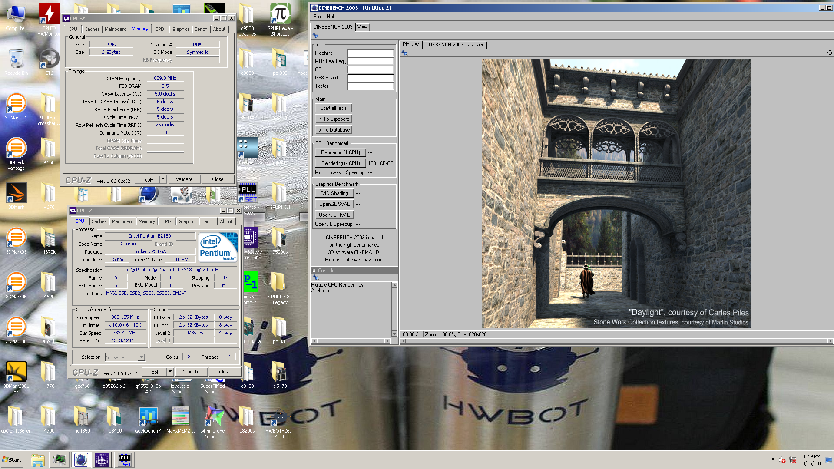
Task: Click the To Clipboard button
Action: click(x=334, y=119)
